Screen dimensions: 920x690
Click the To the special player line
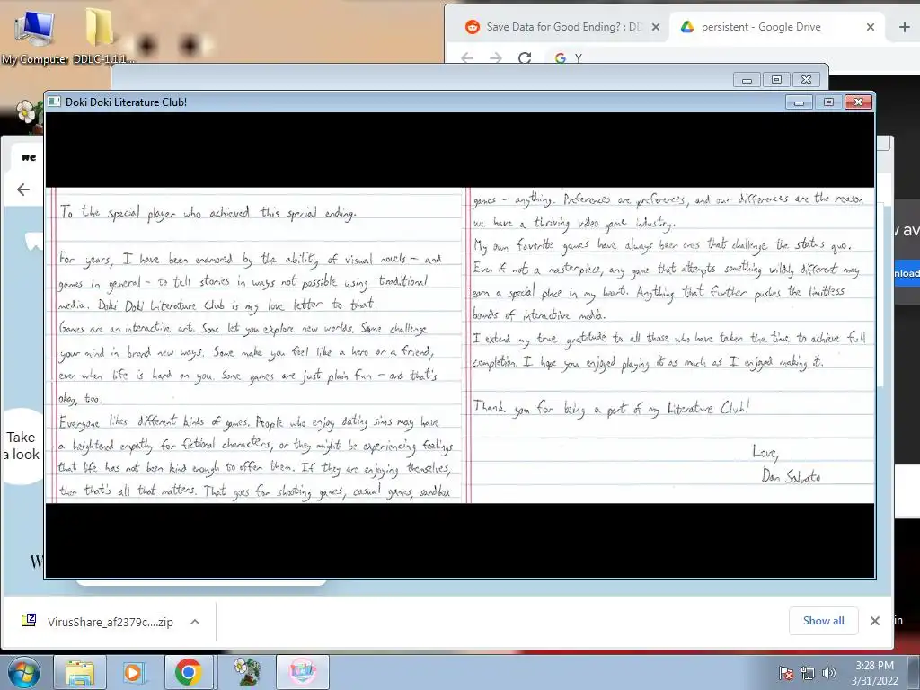(x=208, y=212)
